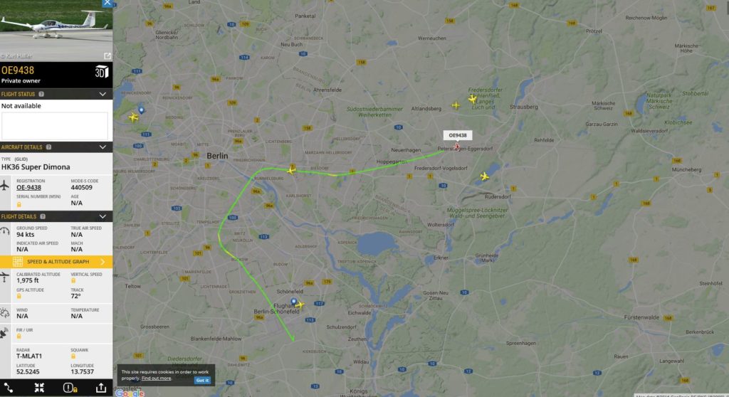The image size is (729, 397).
Task: Click the Flight Status help question icon
Action: click(x=41, y=94)
